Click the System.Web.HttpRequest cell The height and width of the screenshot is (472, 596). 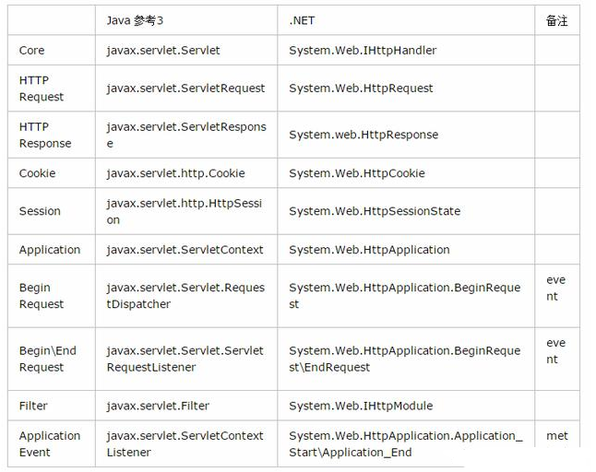tap(361, 88)
